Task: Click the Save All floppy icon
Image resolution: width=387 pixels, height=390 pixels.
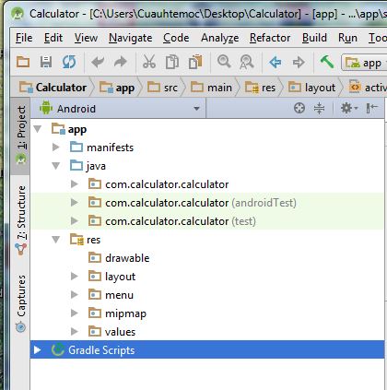Action: (46, 63)
